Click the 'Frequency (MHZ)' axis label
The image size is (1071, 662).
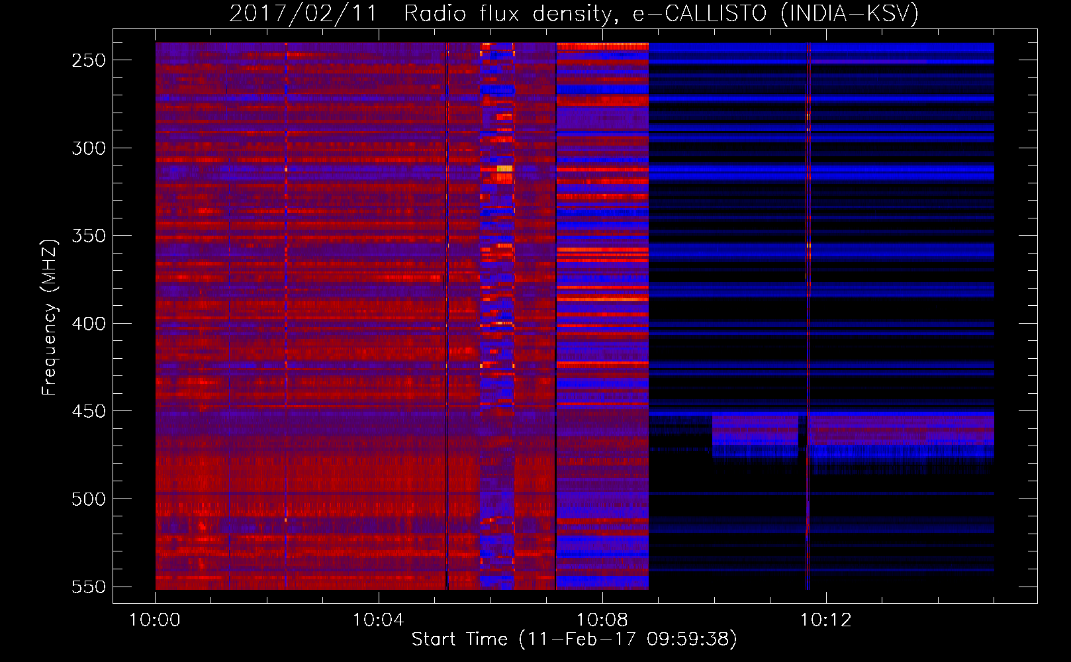50,317
